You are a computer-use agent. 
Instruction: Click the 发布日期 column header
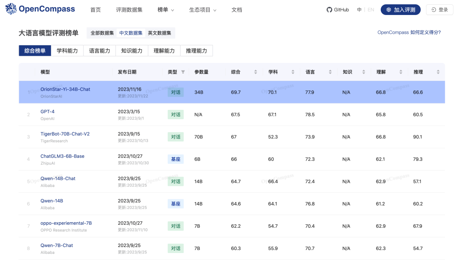point(127,72)
